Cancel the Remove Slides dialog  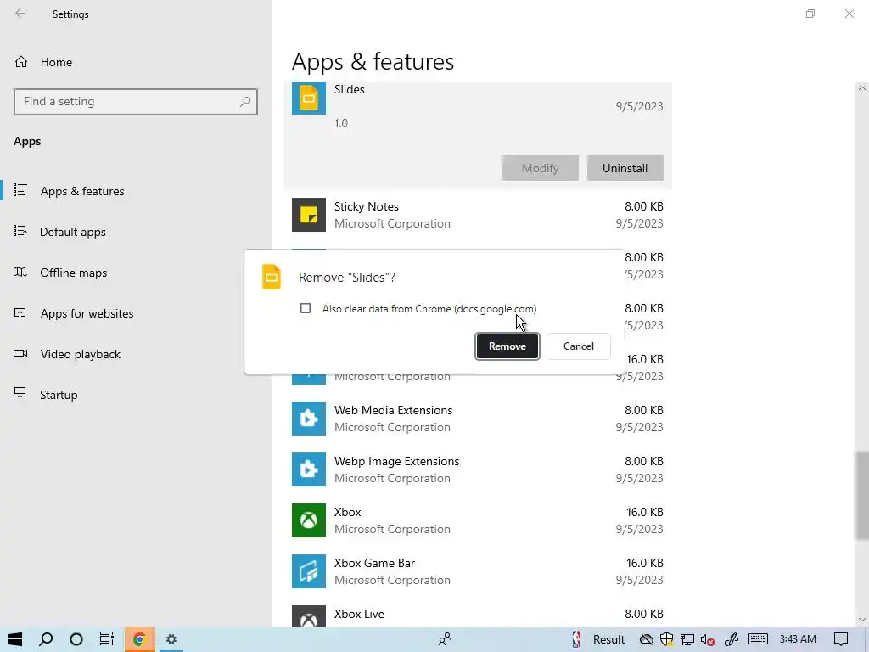pyautogui.click(x=578, y=346)
